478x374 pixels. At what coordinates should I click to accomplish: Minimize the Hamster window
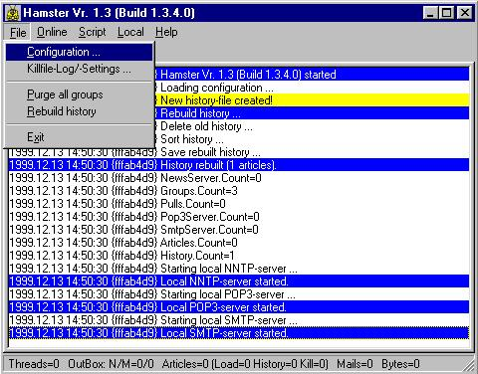(430, 13)
